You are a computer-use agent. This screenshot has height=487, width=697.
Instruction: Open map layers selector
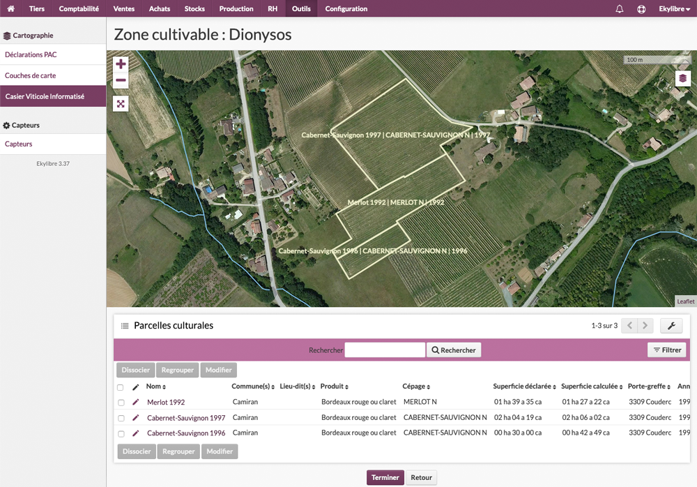(x=683, y=78)
